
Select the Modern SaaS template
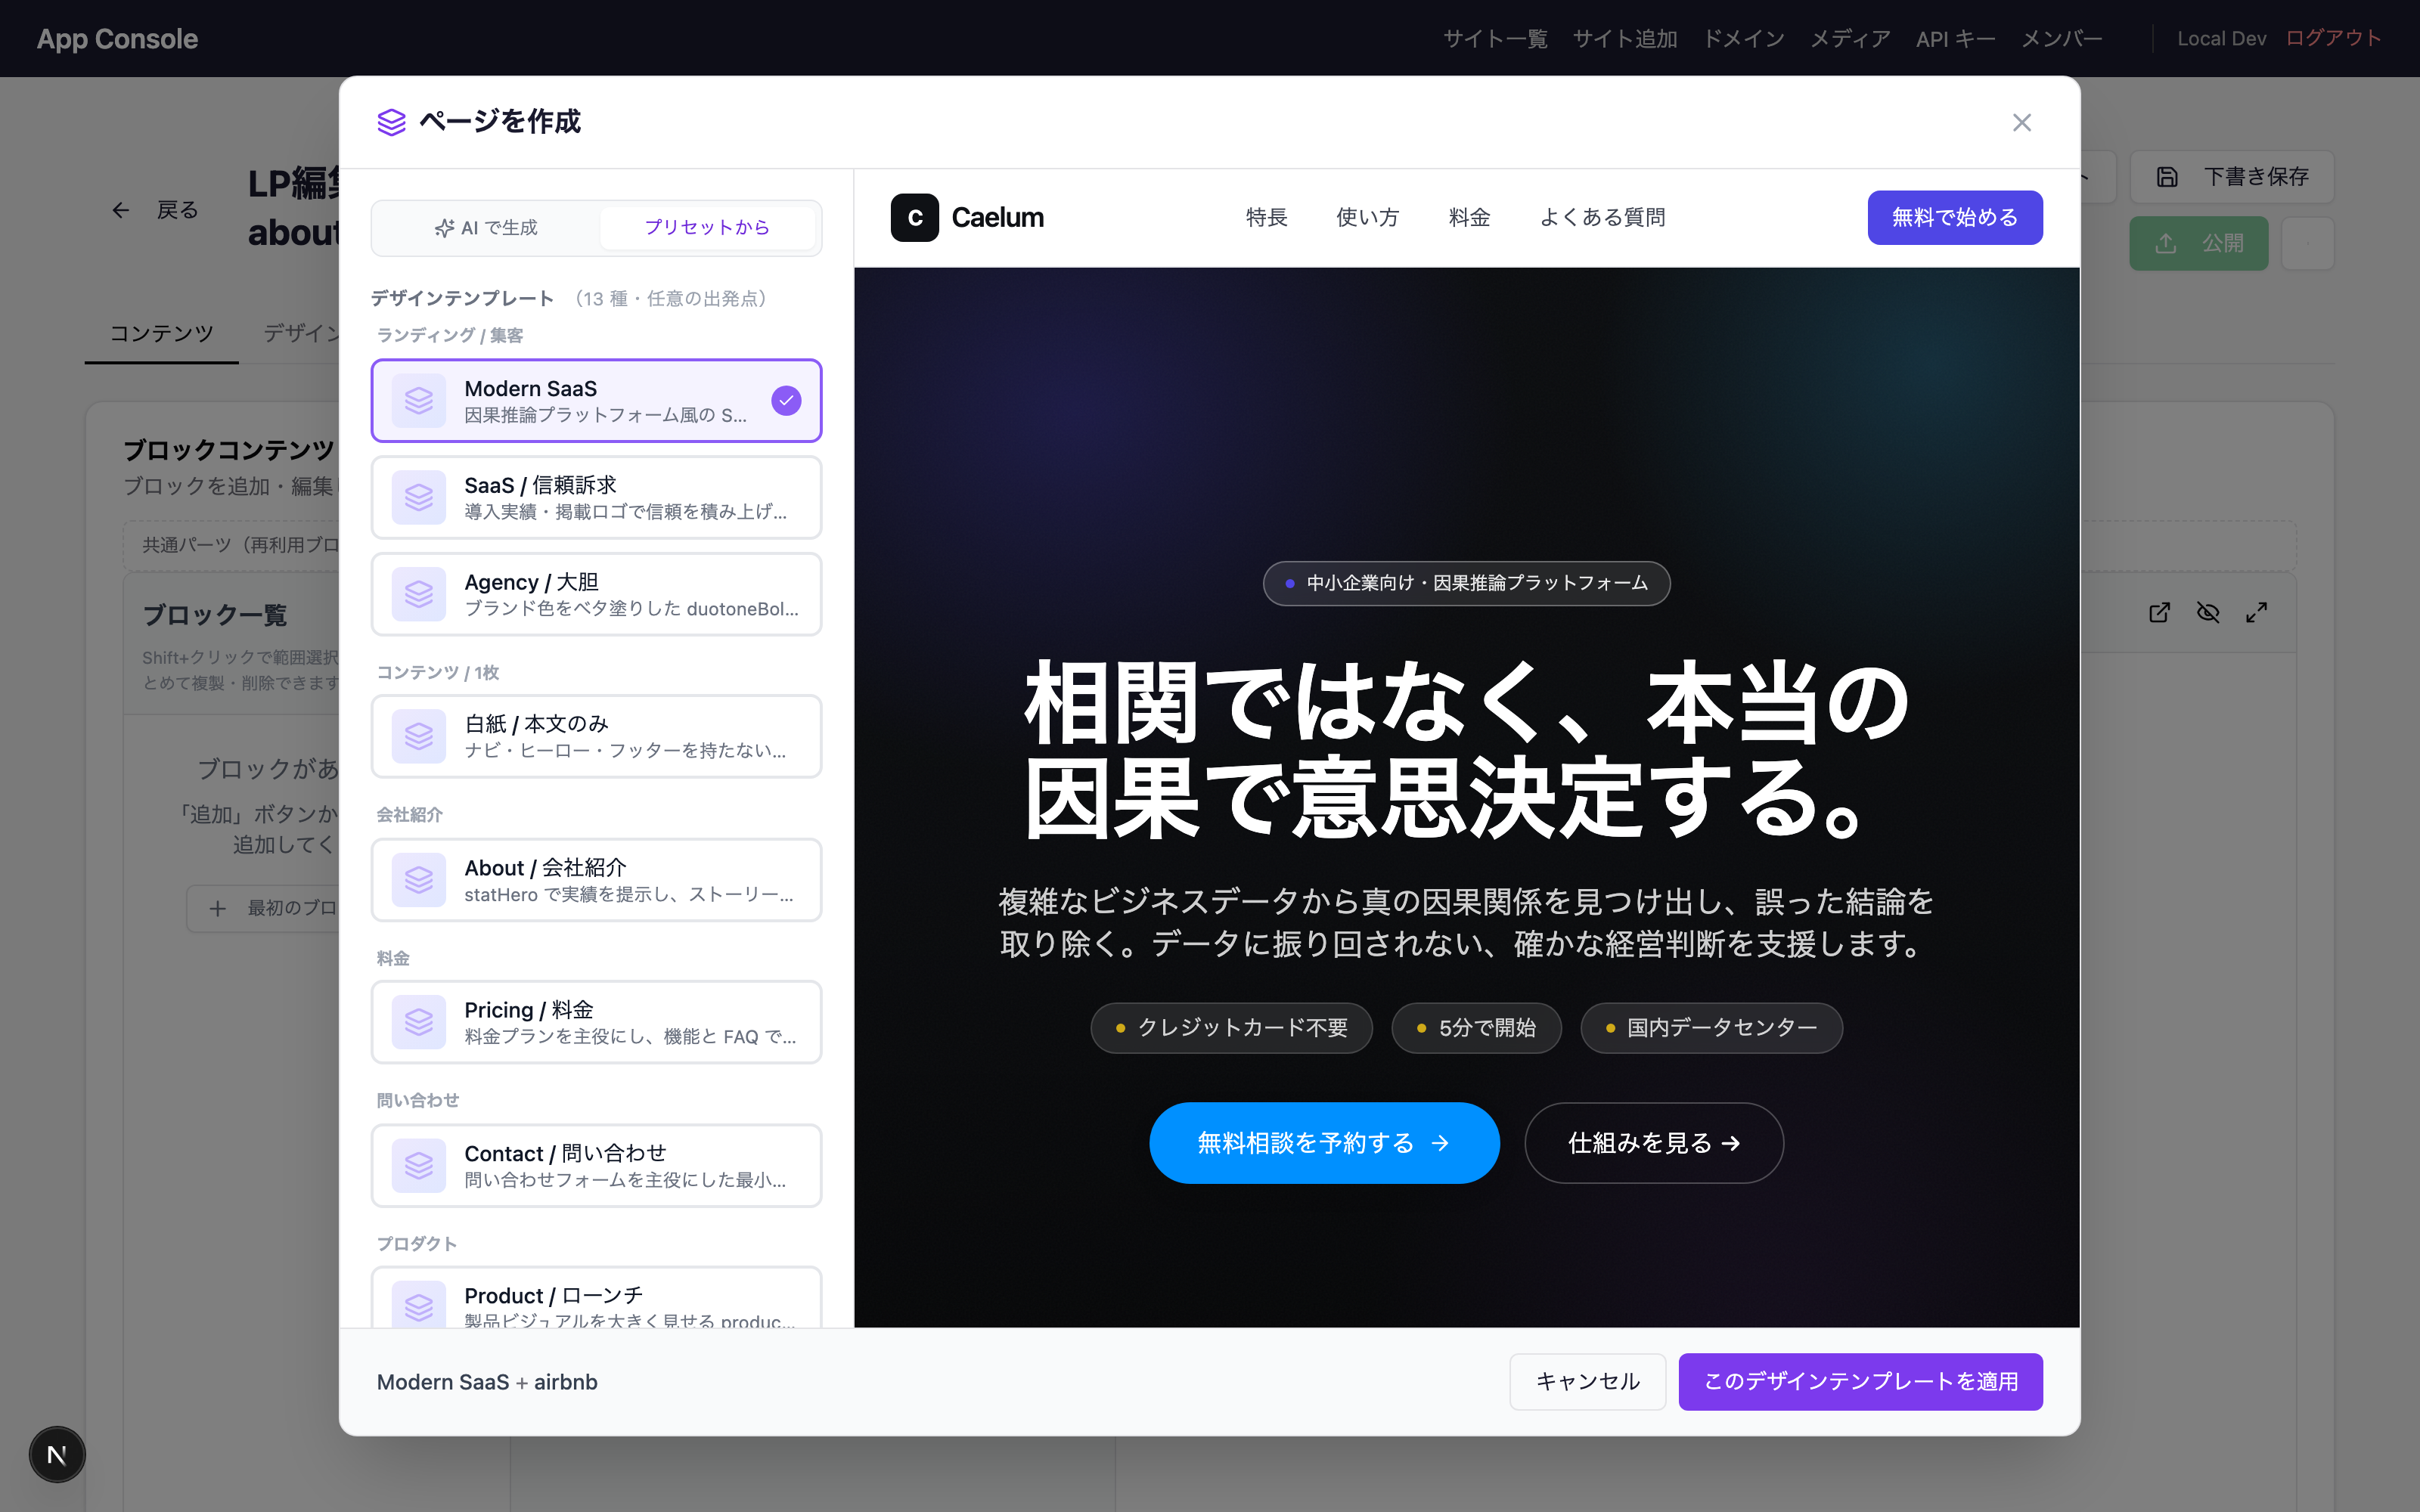[x=596, y=400]
